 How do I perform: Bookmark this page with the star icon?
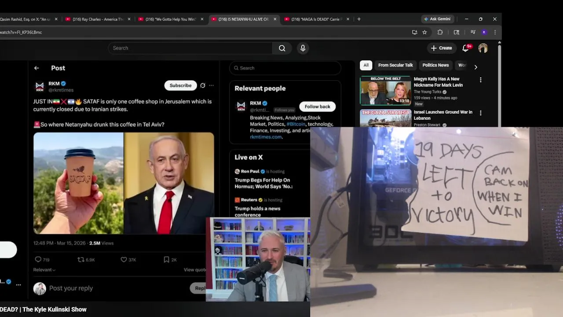(x=424, y=32)
